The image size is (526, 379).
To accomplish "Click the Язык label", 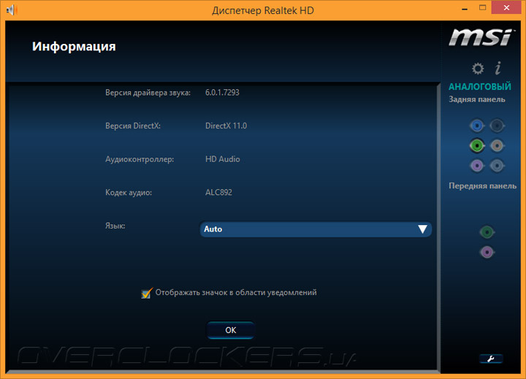I will coord(115,226).
